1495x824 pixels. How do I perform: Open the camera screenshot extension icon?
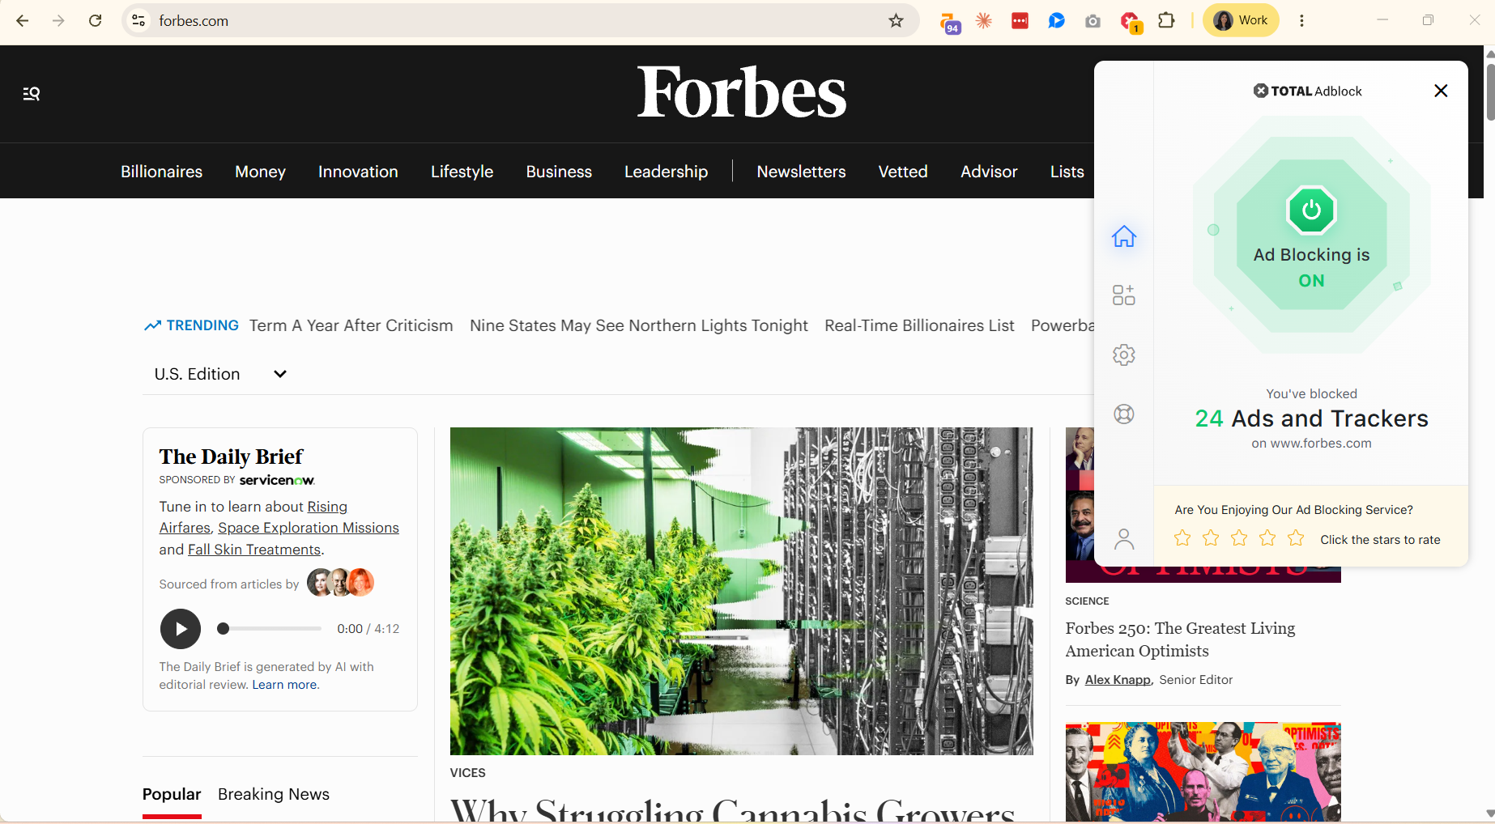[x=1092, y=21]
